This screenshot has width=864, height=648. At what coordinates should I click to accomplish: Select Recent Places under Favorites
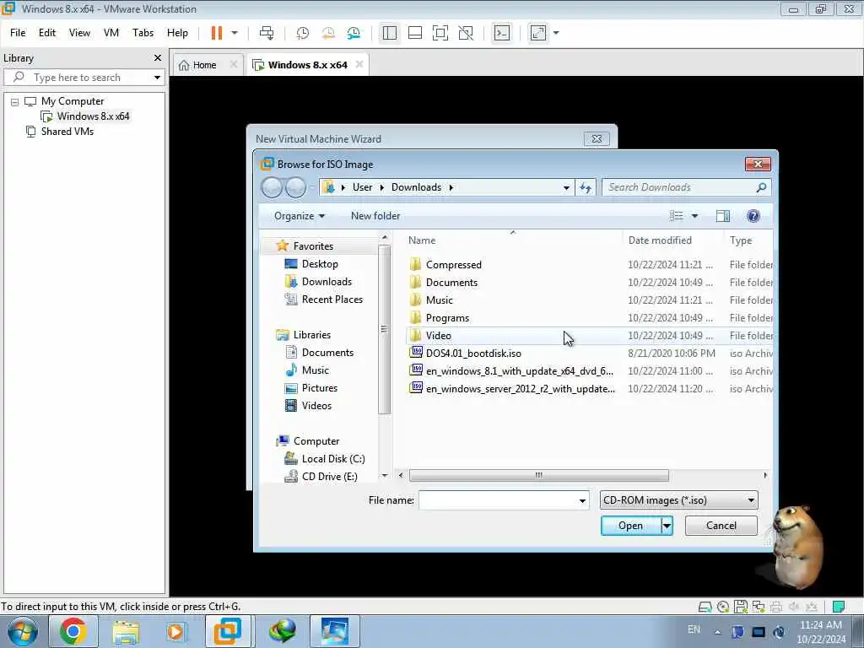tap(323, 300)
